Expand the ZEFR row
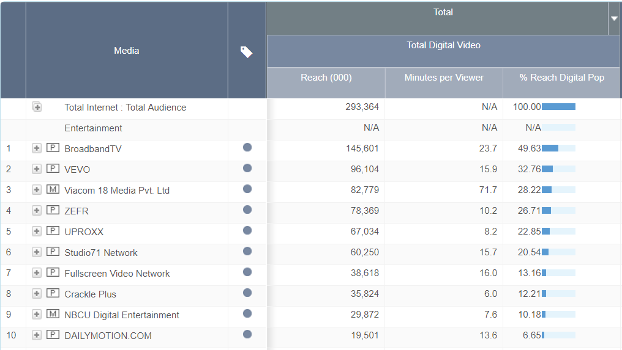This screenshot has height=350, width=622. [x=37, y=210]
